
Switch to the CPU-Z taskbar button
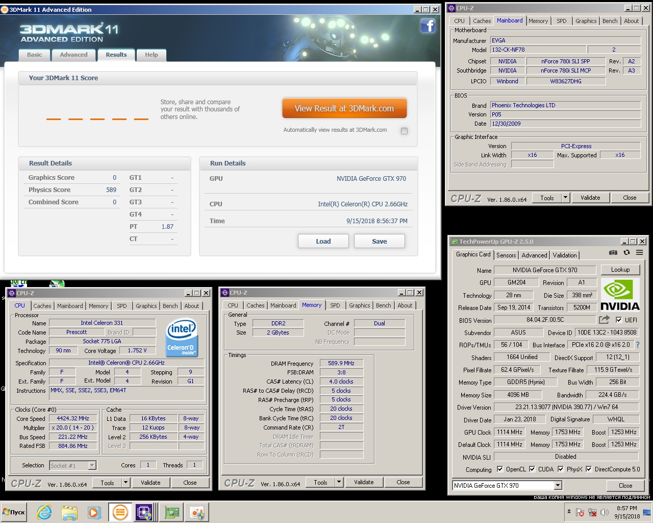[x=144, y=512]
